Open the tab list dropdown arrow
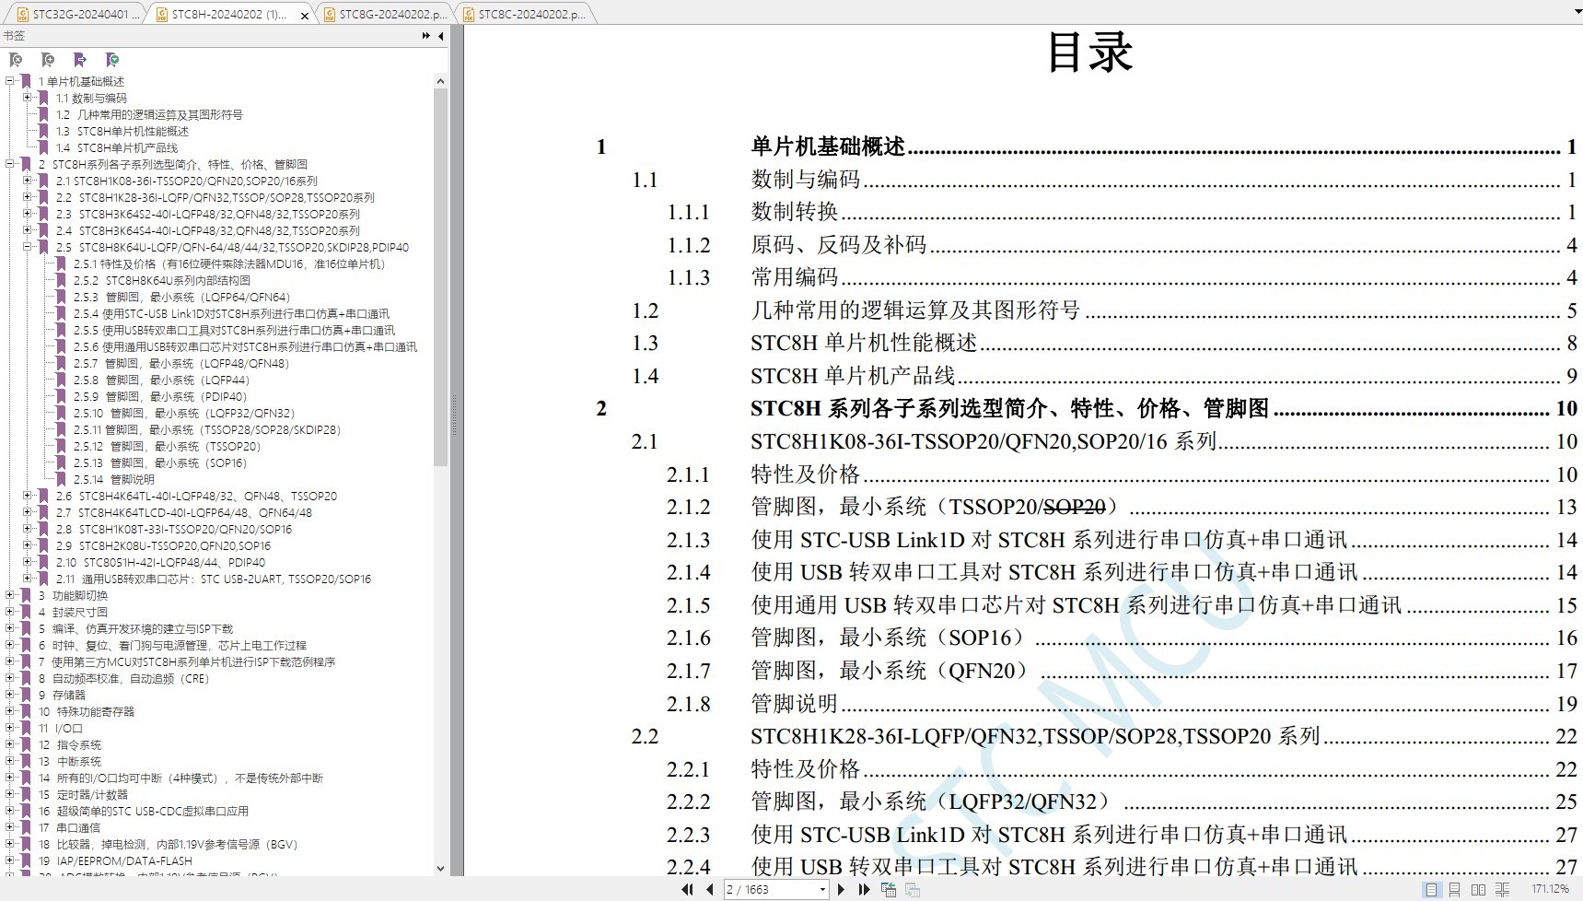This screenshot has width=1583, height=901. [1576, 13]
